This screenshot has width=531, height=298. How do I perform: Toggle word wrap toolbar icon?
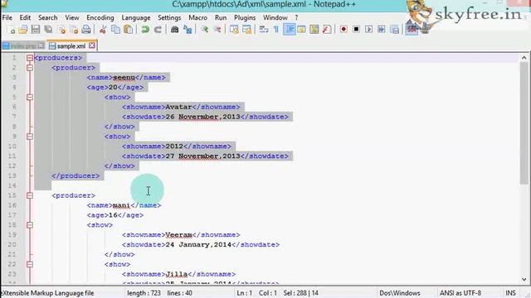click(264, 30)
